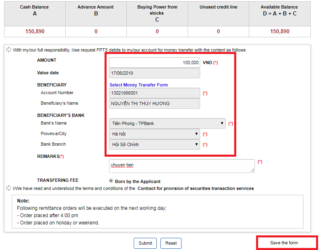Click the Unused credit line header
Screen dimensions: 327x250
click(x=218, y=7)
